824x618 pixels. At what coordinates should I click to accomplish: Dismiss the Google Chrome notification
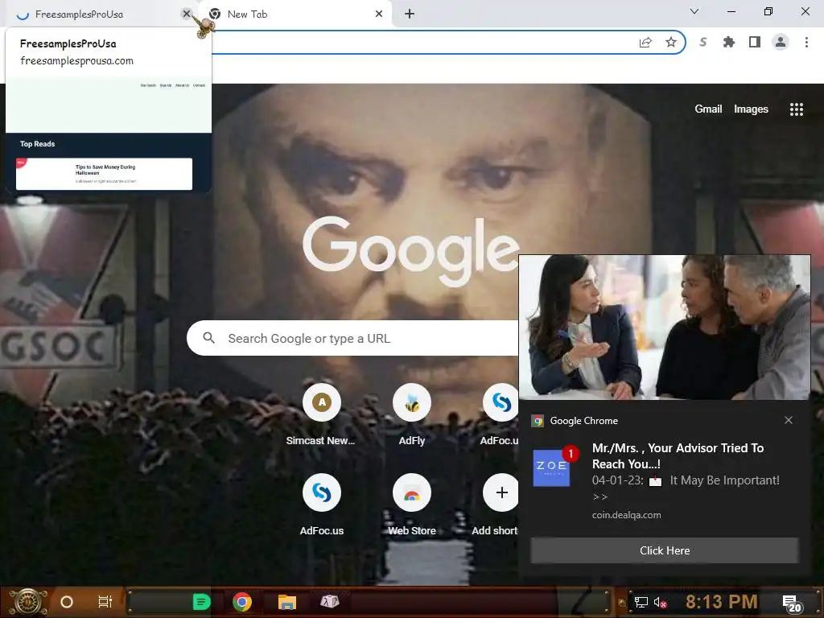[789, 420]
